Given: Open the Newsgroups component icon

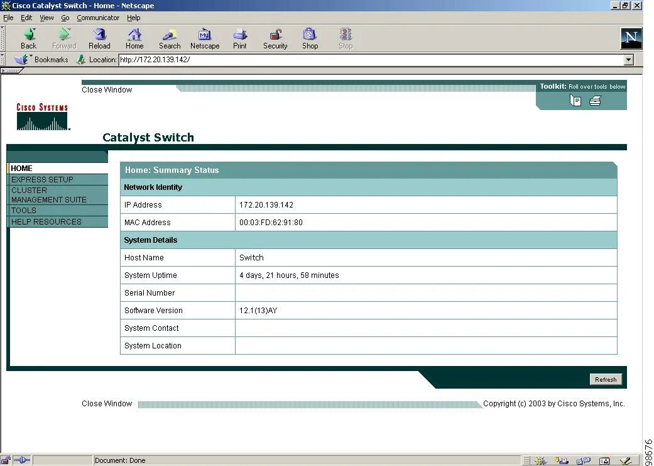Looking at the screenshot, I should (x=582, y=460).
